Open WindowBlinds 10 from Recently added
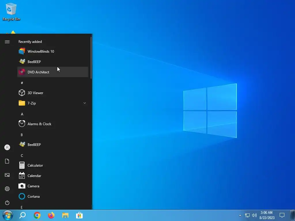This screenshot has height=221, width=295. point(53,51)
